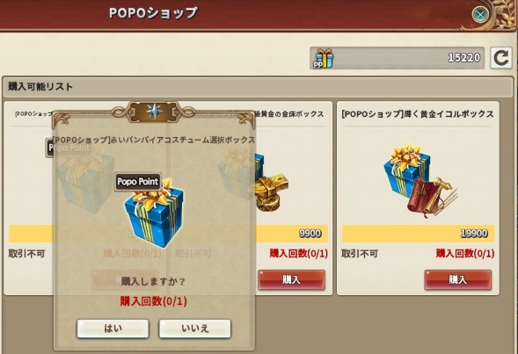Screen dimensions: 518x354
Task: Select the gift box with red scroll image
Action: tap(420, 181)
